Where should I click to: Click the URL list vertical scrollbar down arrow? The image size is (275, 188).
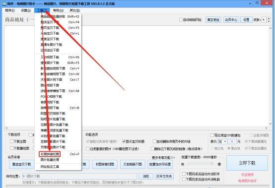click(271, 124)
